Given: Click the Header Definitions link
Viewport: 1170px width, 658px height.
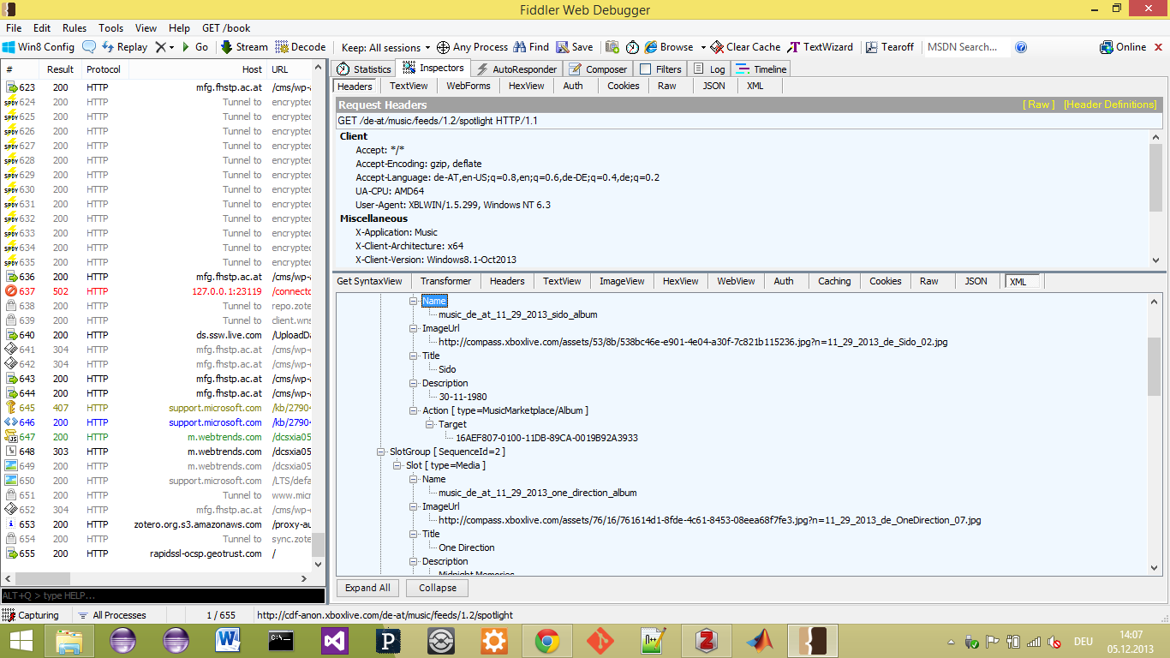Looking at the screenshot, I should tap(1110, 105).
